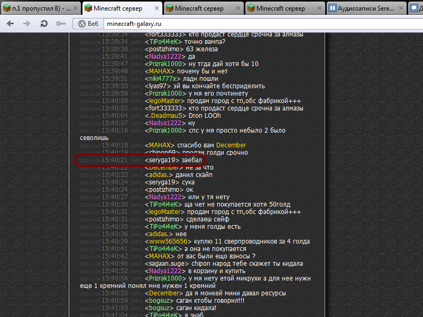
Task: Click the browser Back arrow
Action: 10,24
